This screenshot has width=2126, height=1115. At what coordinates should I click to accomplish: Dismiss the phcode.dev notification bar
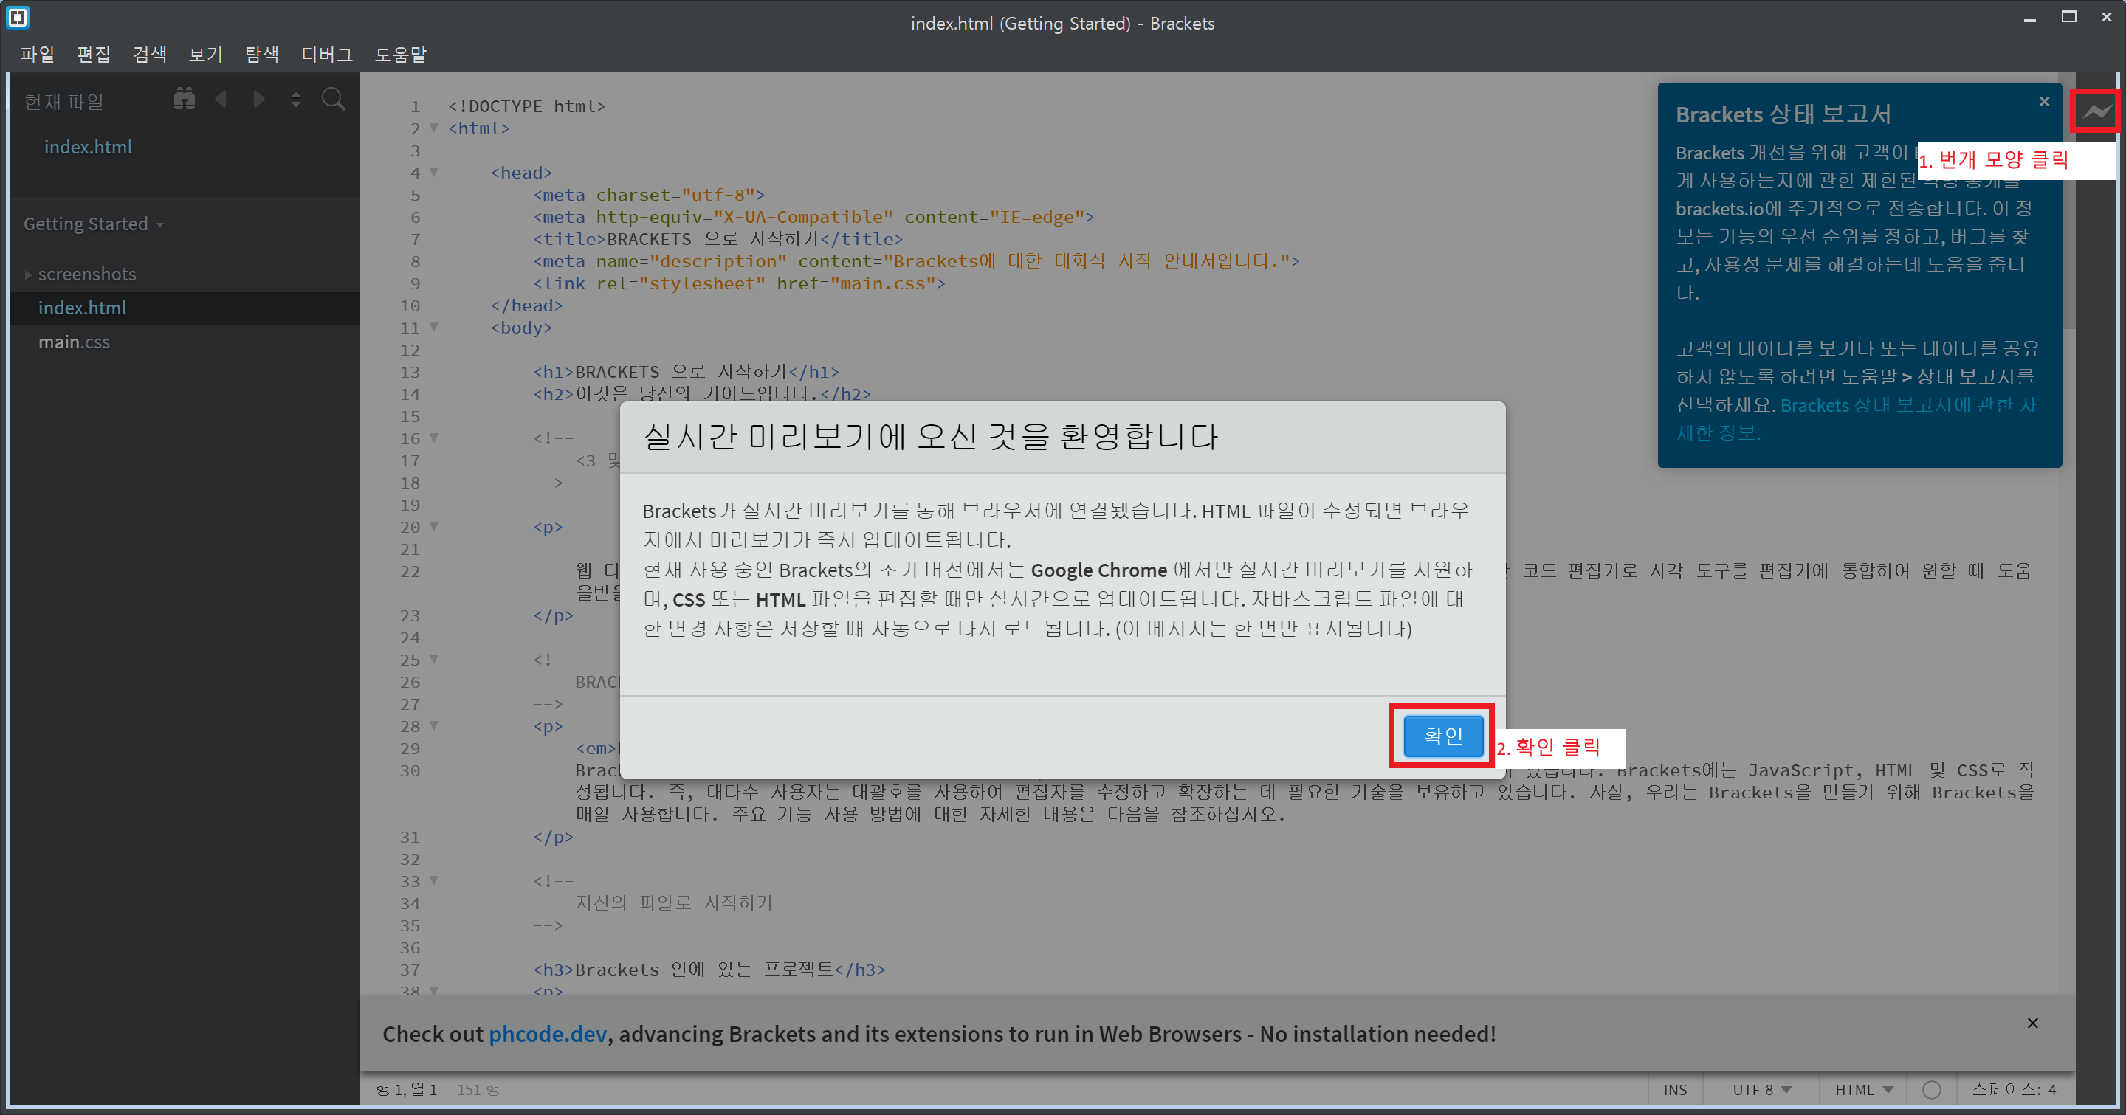[x=2032, y=1023]
